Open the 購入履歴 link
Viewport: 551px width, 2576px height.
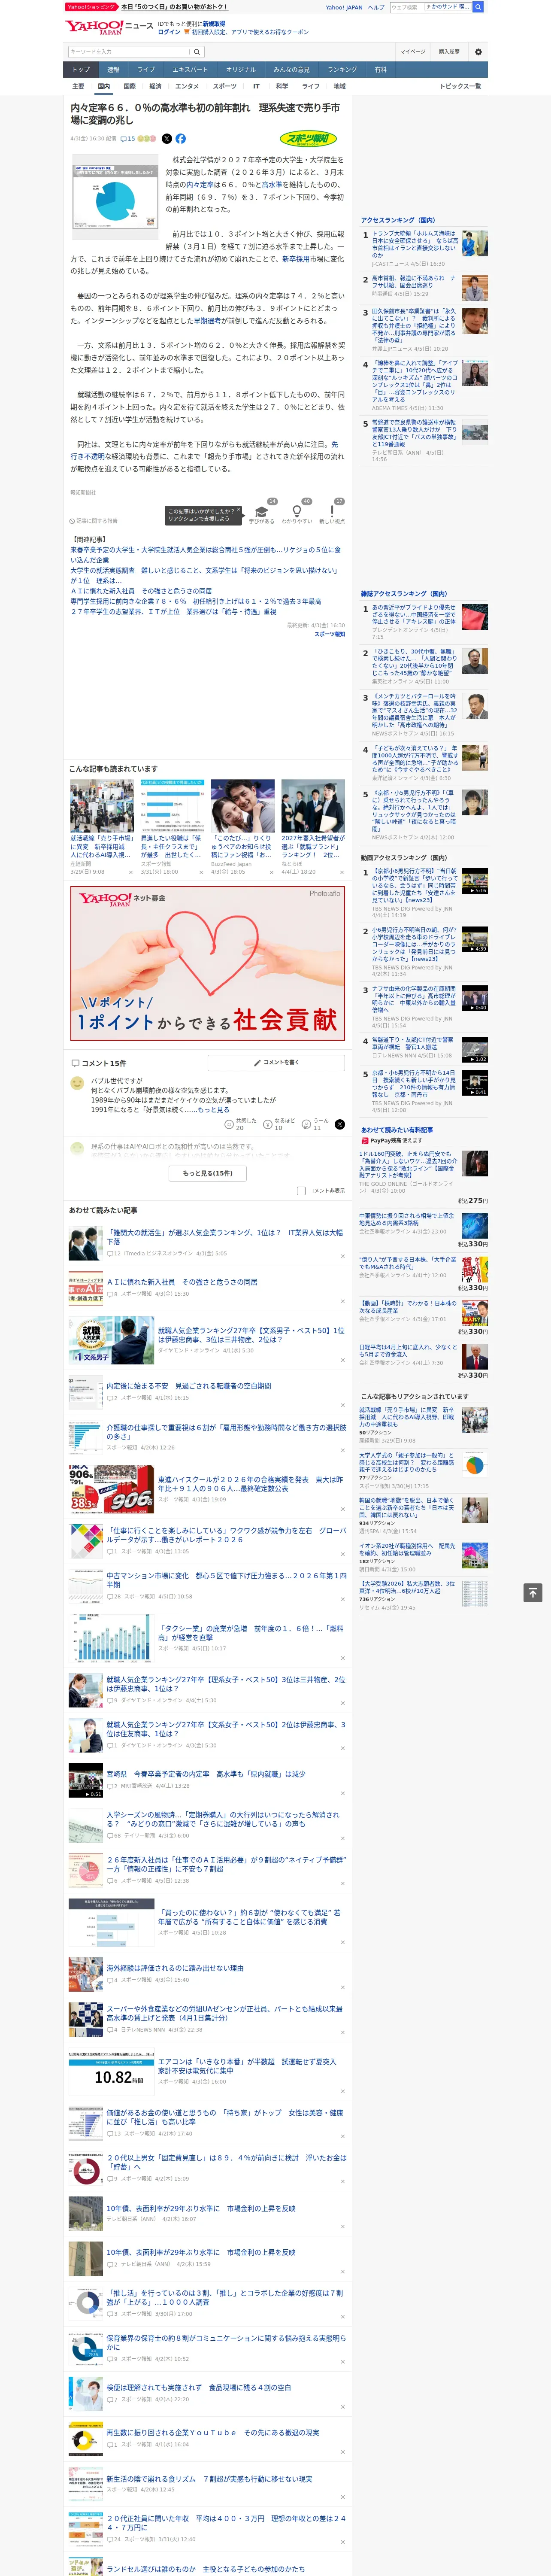449,52
